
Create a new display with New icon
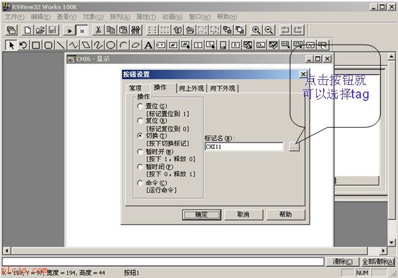(28, 31)
